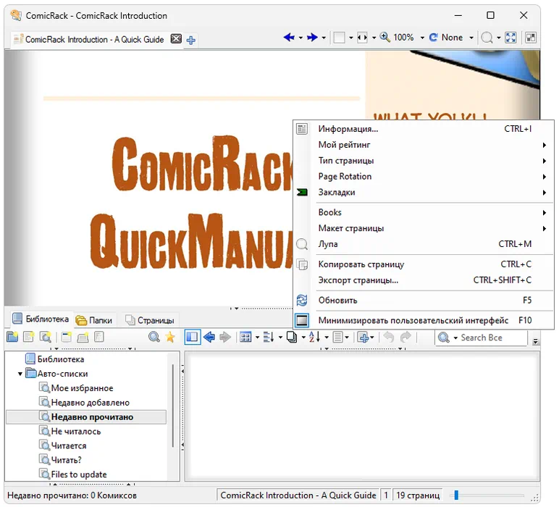
Task: Click in the Search Все input field
Action: (x=493, y=338)
